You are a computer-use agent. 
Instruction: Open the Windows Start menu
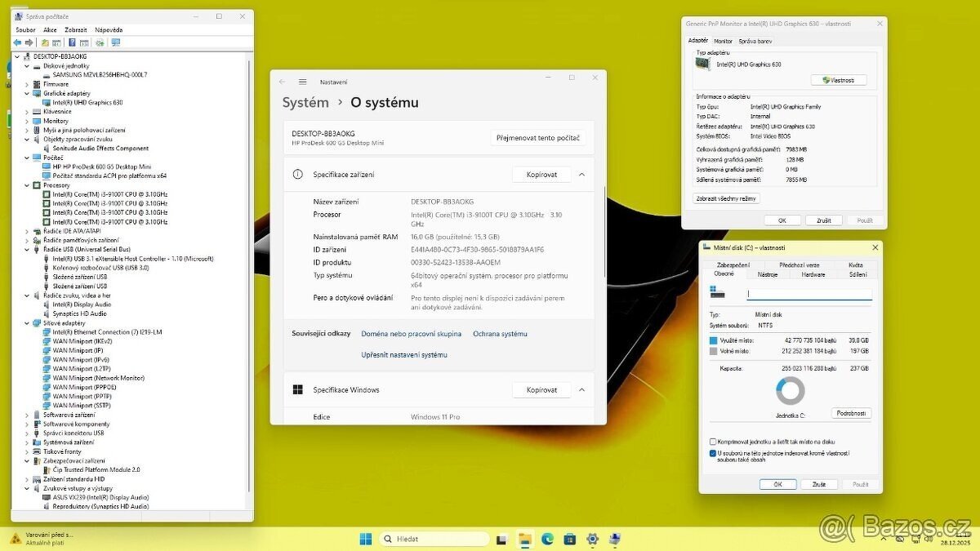pyautogui.click(x=365, y=539)
